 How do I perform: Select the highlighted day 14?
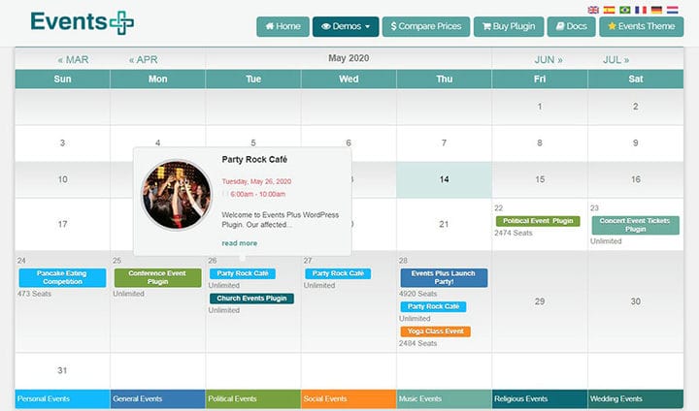click(x=444, y=179)
